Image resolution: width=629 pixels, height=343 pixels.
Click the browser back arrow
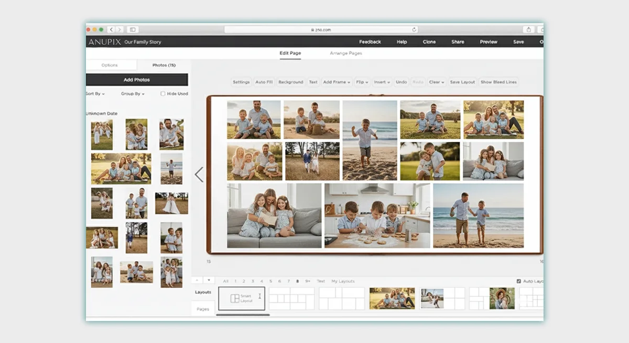pos(112,30)
